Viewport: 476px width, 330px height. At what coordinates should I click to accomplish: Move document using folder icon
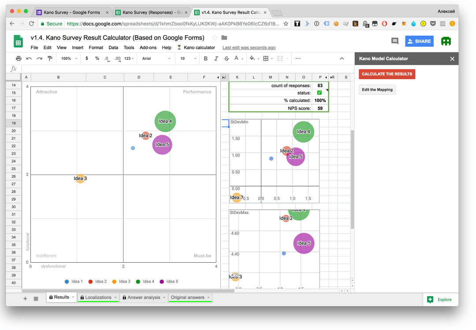[x=224, y=37]
